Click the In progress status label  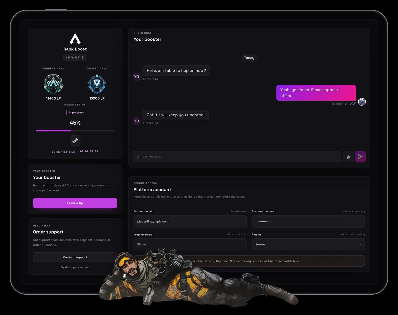(76, 113)
